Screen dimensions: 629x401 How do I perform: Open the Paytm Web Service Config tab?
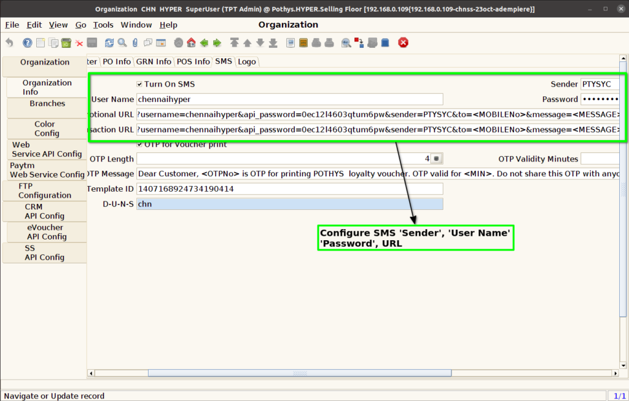pos(47,170)
